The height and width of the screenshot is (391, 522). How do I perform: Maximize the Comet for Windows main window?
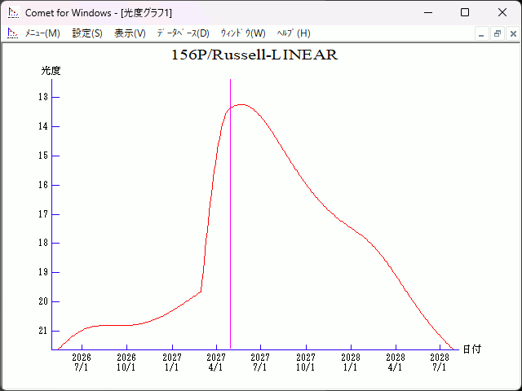pyautogui.click(x=465, y=13)
